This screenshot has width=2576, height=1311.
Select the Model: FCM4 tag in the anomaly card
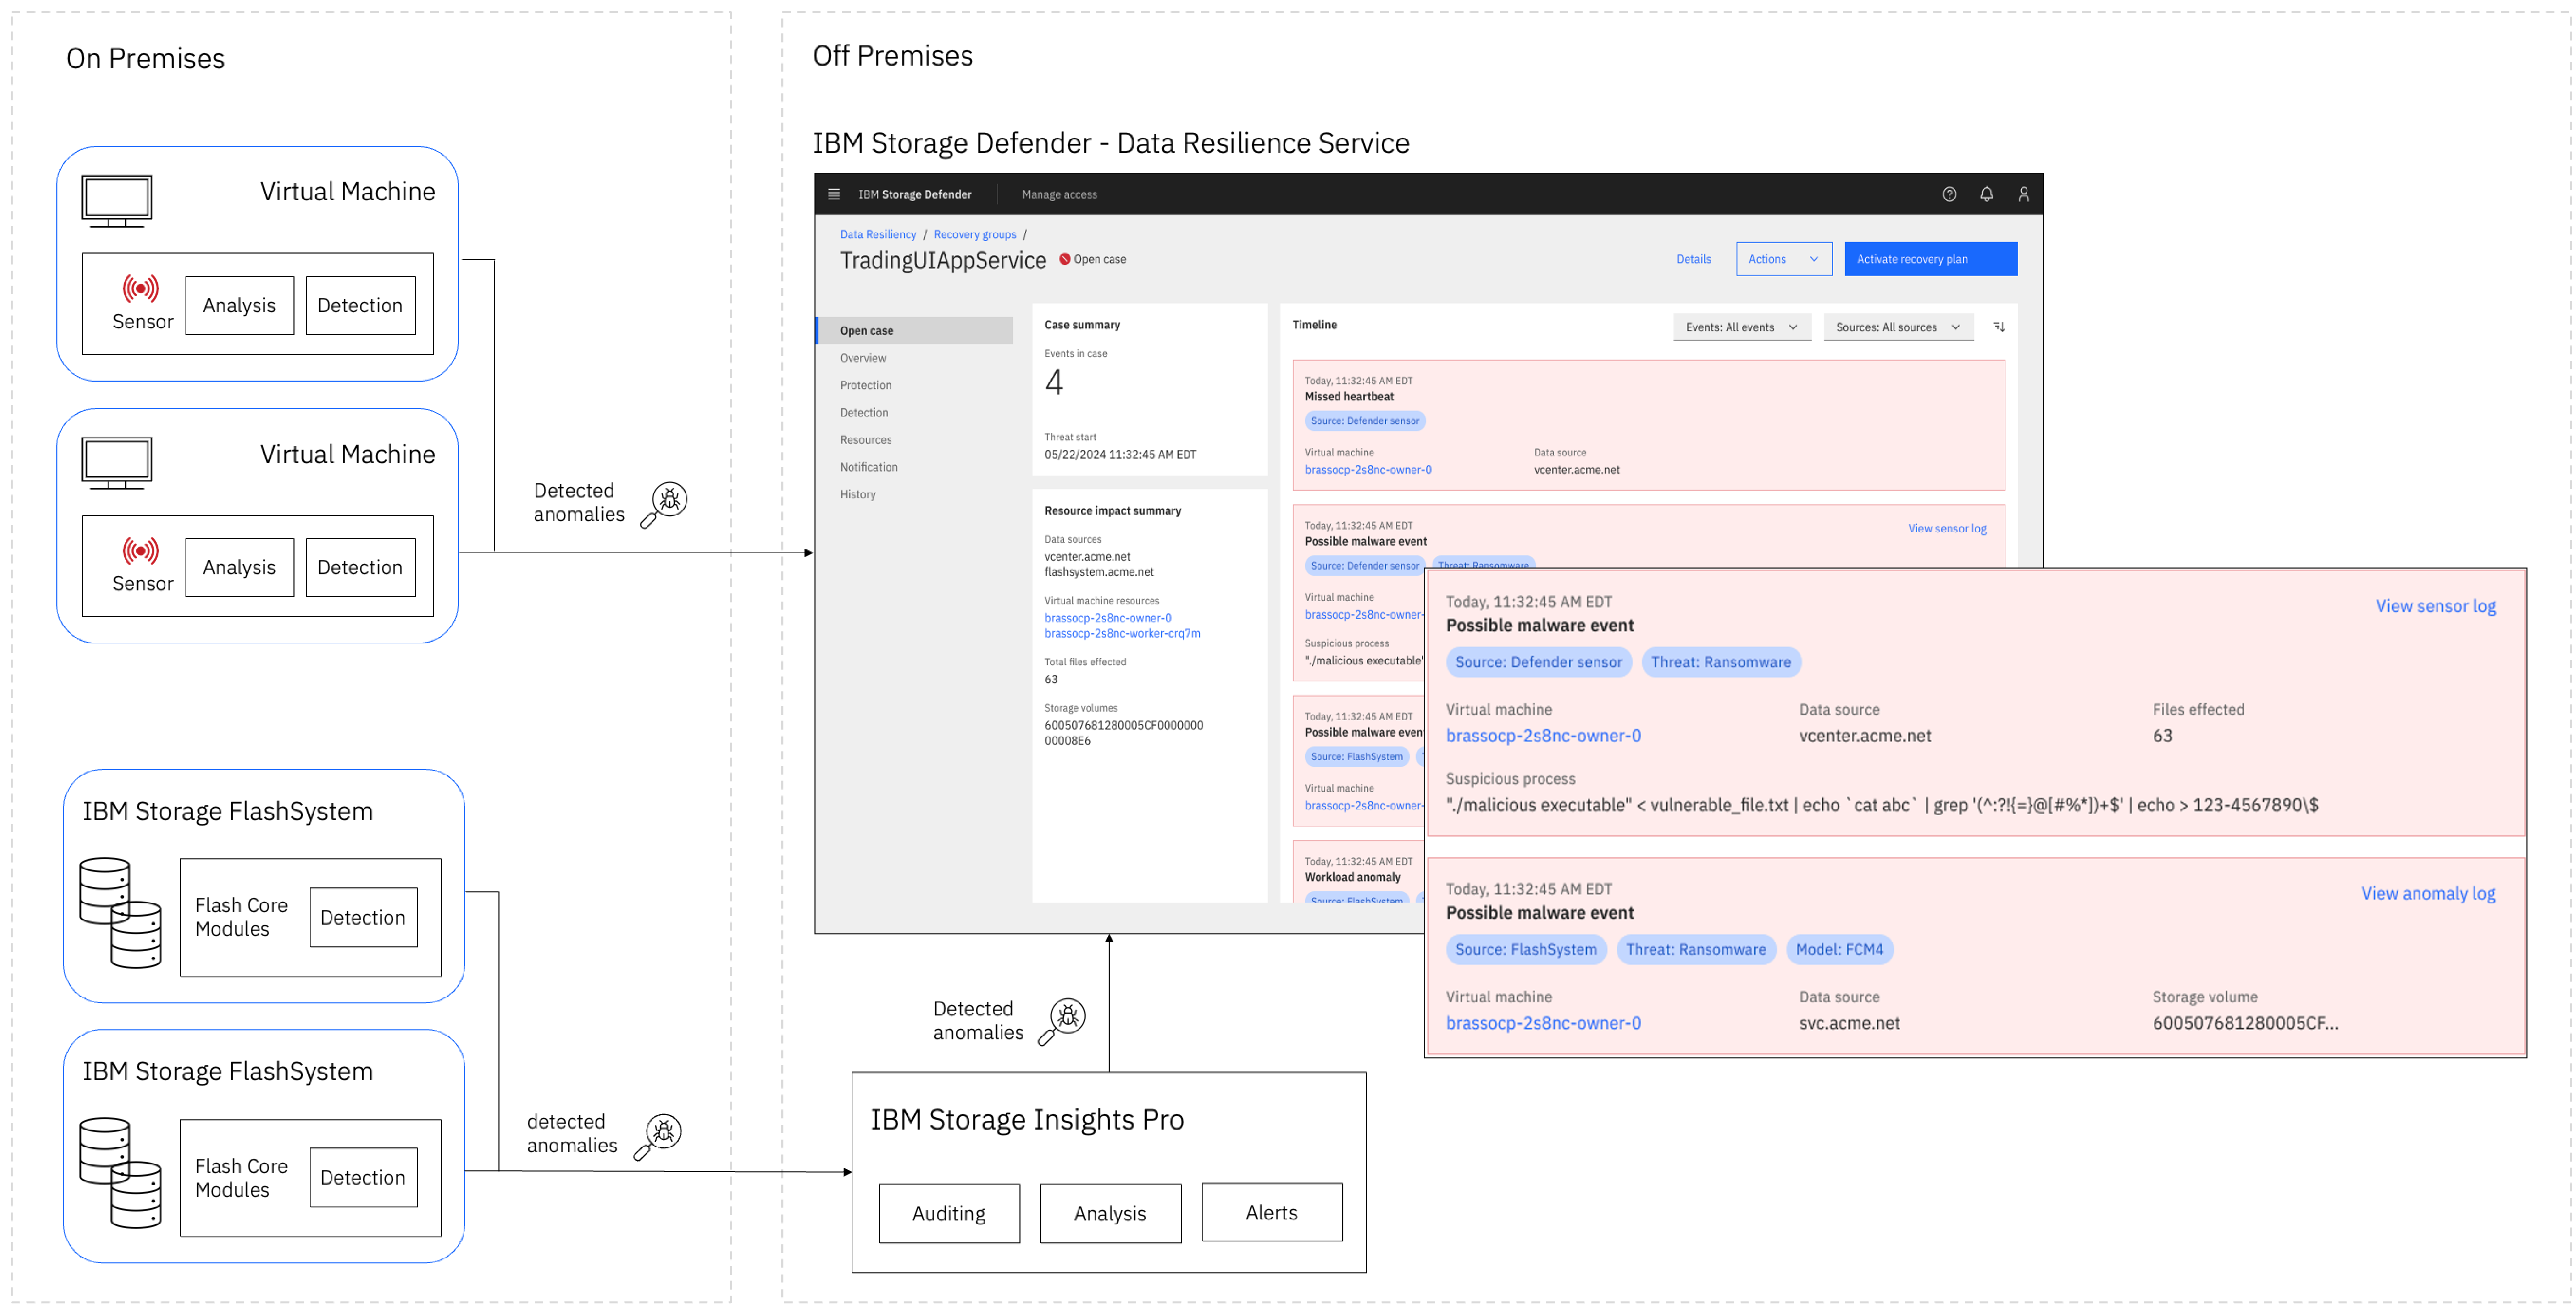[x=1840, y=949]
